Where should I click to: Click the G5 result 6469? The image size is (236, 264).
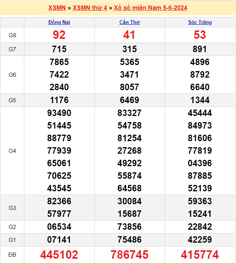[x=130, y=100]
